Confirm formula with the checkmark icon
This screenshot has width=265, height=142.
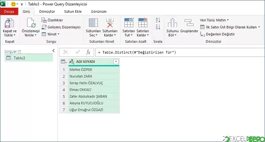click(x=77, y=52)
